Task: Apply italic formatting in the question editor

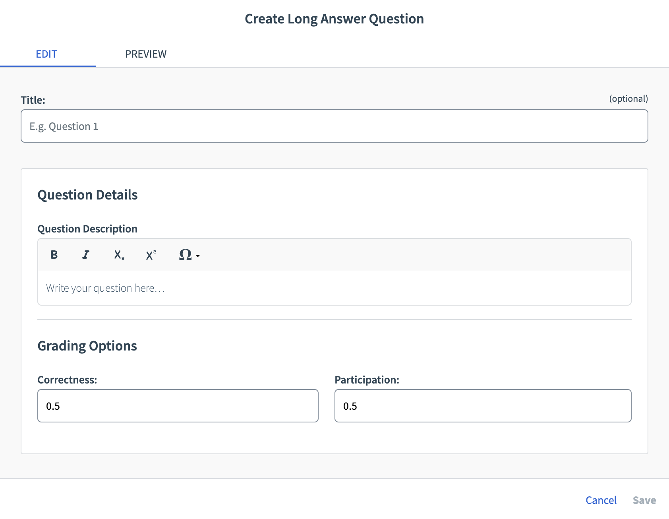Action: [x=86, y=255]
